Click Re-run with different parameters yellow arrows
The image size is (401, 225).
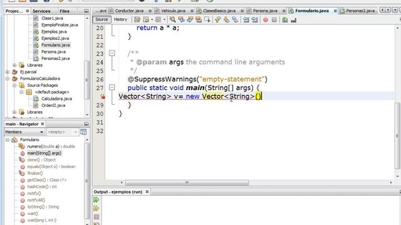[x=96, y=208]
